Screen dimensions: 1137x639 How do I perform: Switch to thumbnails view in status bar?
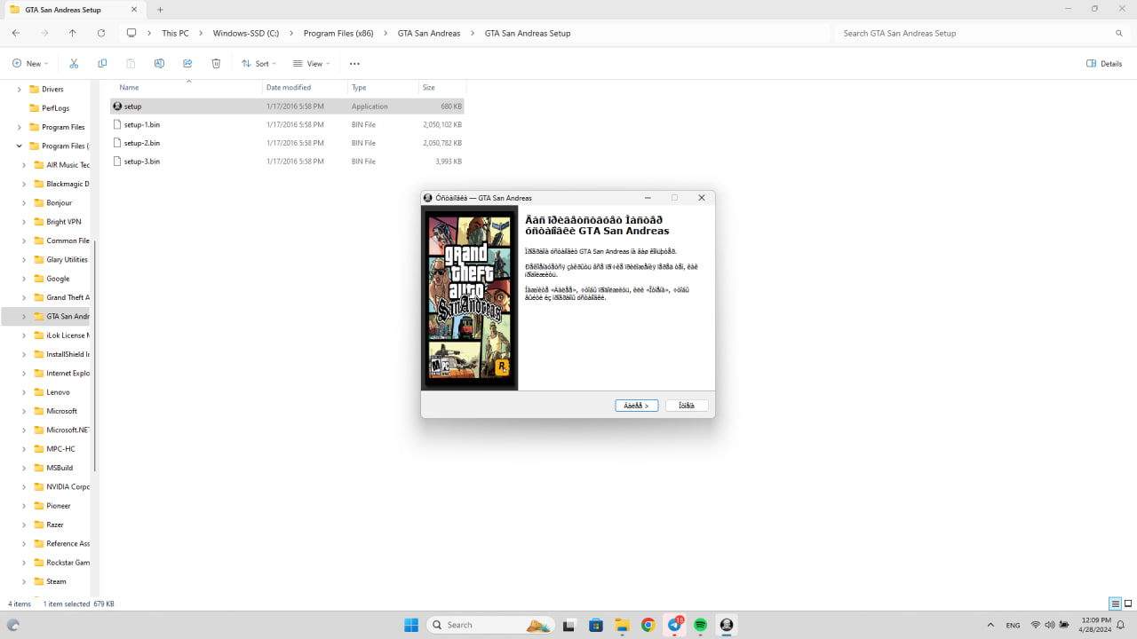click(x=1127, y=604)
